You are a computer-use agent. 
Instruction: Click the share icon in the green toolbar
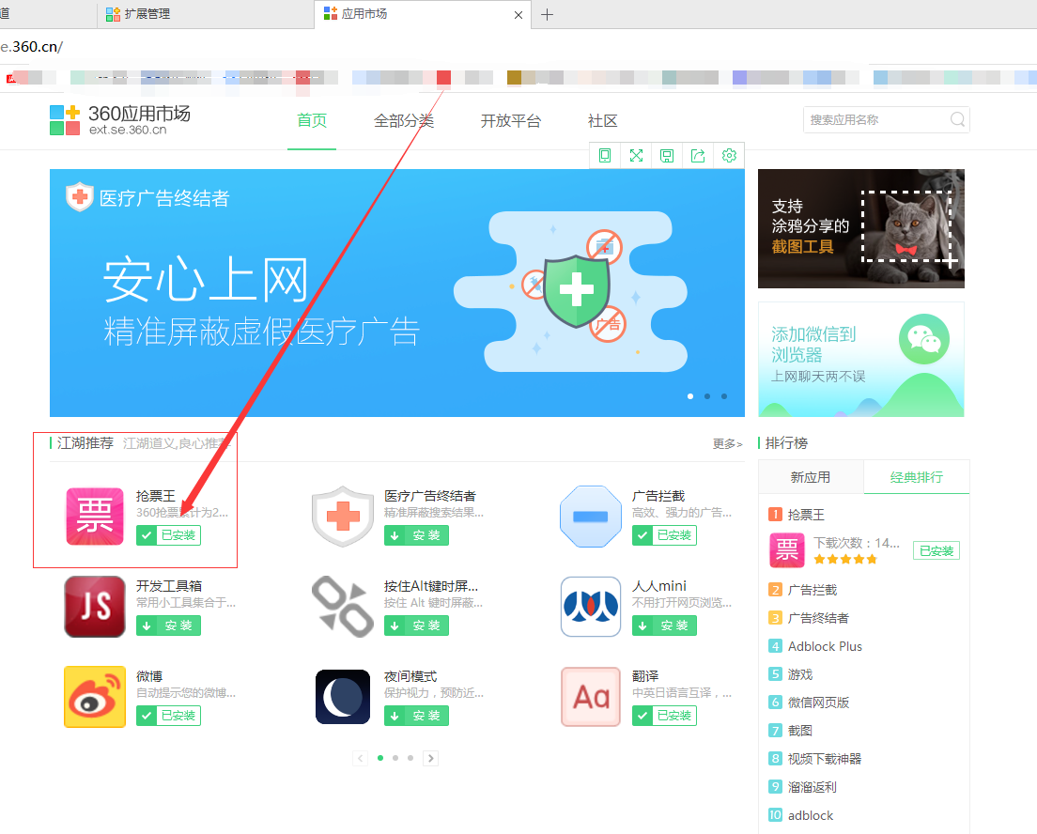coord(698,155)
